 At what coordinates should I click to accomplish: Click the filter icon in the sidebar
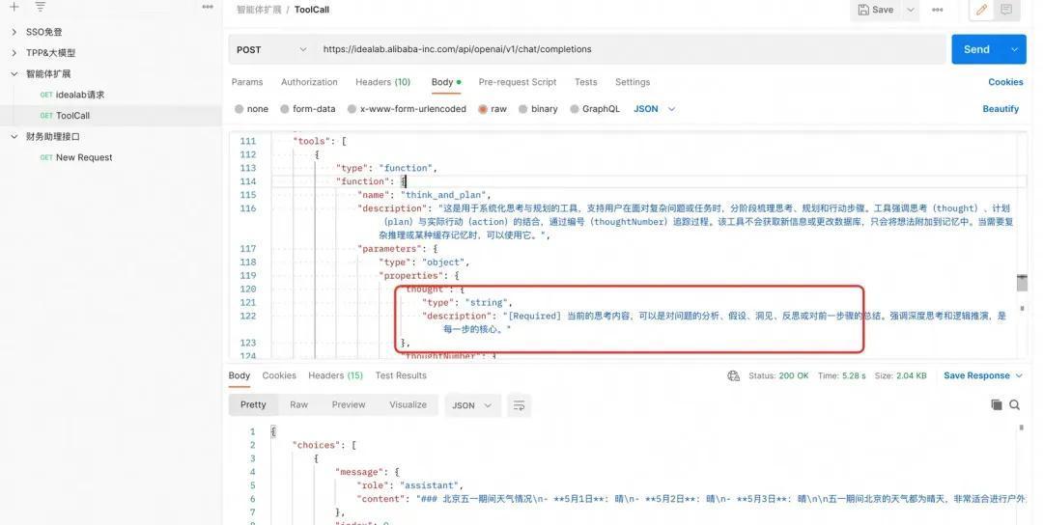click(41, 7)
